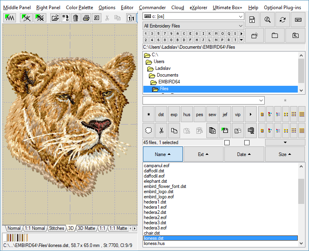Select the file 'elephant.dst'
Screen dimensions: 309x251
(x=155, y=181)
